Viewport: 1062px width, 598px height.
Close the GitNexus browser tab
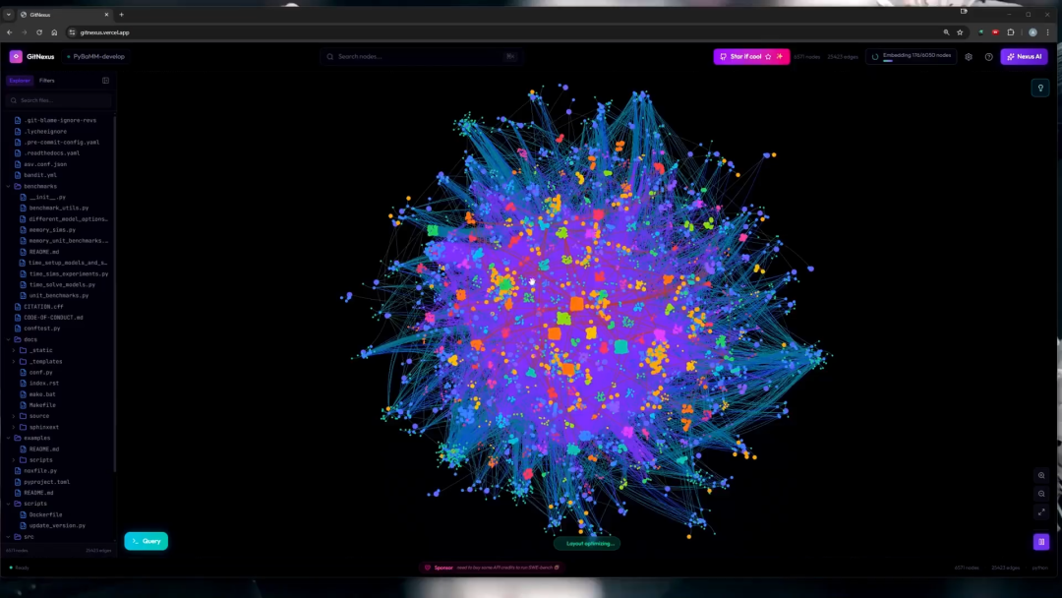pos(106,14)
